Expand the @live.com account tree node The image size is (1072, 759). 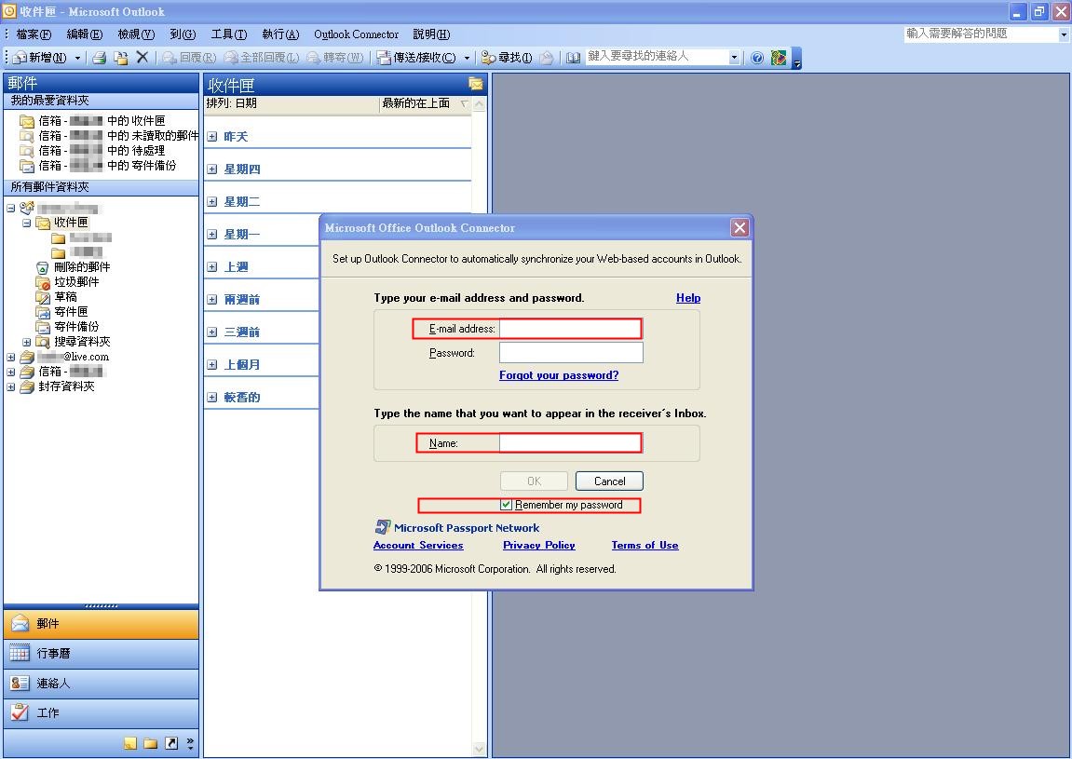[x=10, y=357]
